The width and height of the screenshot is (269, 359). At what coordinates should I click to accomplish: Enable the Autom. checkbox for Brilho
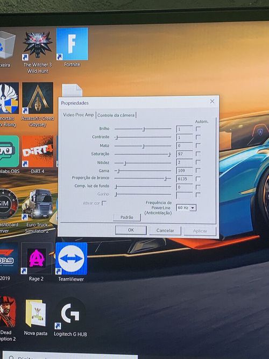198,129
